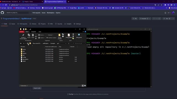Open repository Pull requests tab

click(22, 24)
